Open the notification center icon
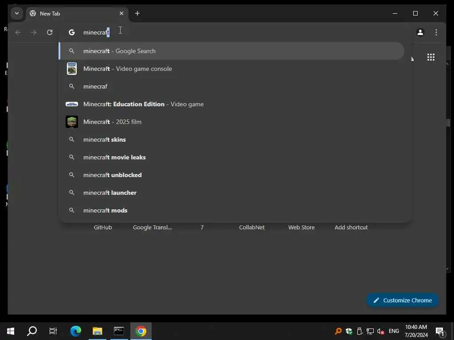This screenshot has height=340, width=454. tap(440, 331)
